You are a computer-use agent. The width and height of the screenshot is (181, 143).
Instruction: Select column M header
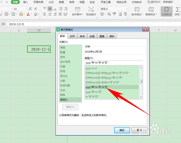click(39, 30)
